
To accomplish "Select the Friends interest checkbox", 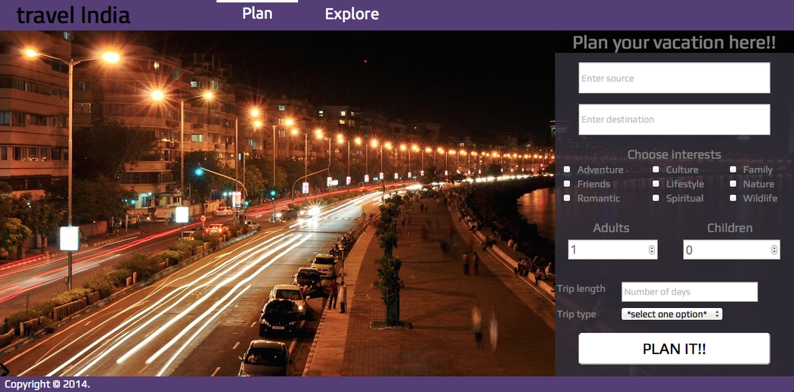I will coord(567,184).
